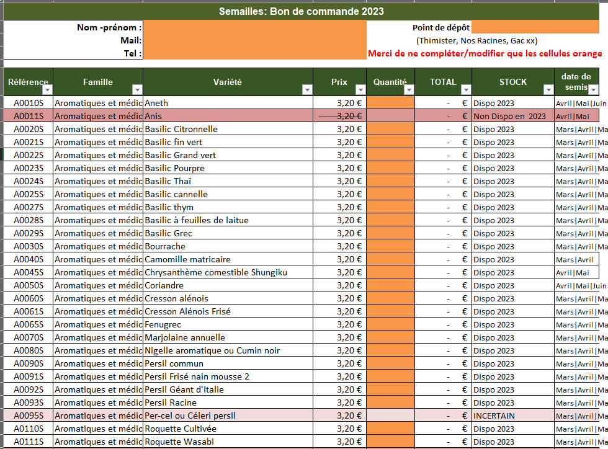
Task: Select the Quantité cell for Roquette Wasabi
Action: click(x=390, y=442)
